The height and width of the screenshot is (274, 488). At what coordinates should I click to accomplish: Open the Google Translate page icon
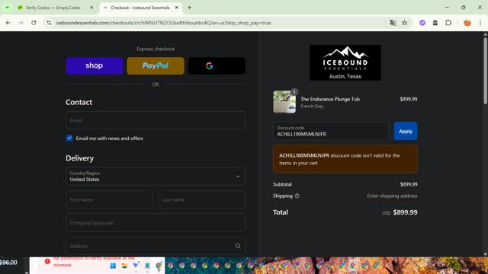point(393,23)
